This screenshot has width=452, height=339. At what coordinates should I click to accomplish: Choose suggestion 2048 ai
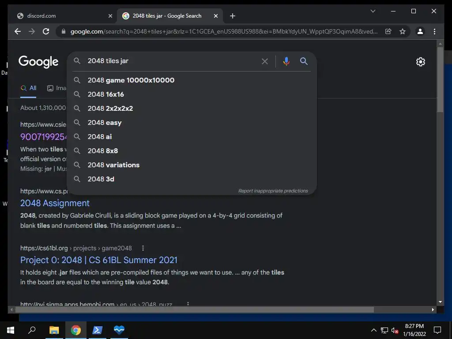[x=192, y=137]
